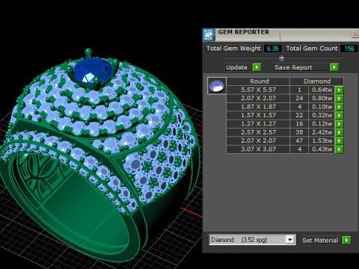This screenshot has height=269, width=359.
Task: Click green arrow next to Set Material
Action: [346, 240]
